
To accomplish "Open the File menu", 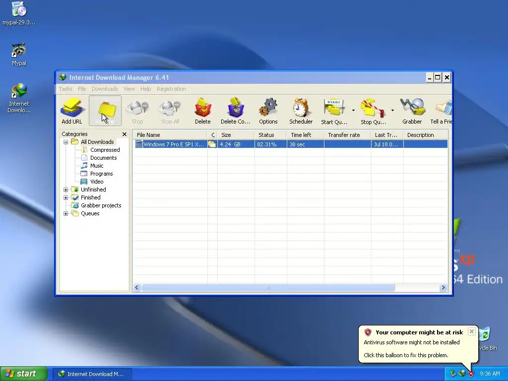I will pos(82,89).
